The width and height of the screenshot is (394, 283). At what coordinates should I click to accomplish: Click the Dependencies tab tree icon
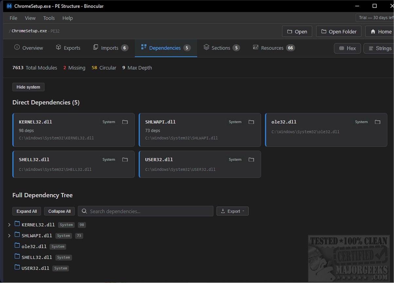[144, 47]
